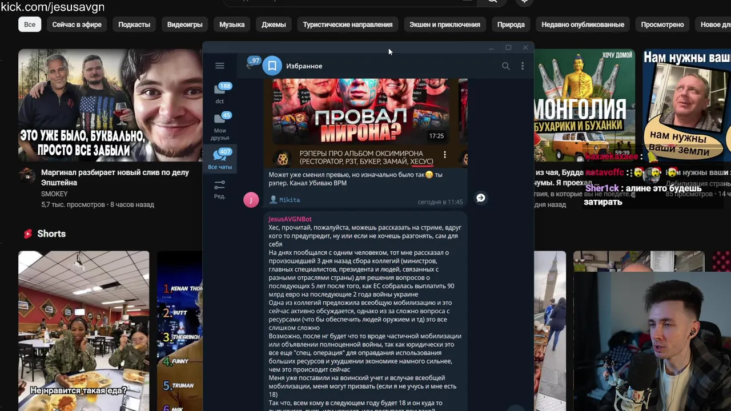The image size is (731, 411).
Task: Select the Музыка chip
Action: coord(232,25)
